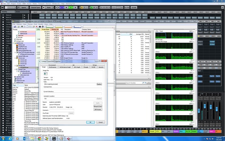Click the search icon in Search Handles box

point(143,83)
